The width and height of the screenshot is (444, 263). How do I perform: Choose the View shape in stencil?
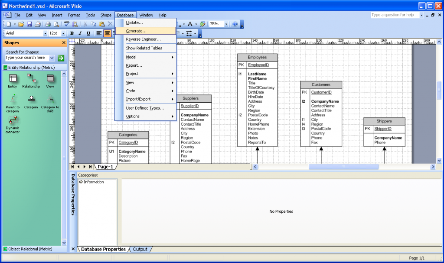click(x=50, y=81)
